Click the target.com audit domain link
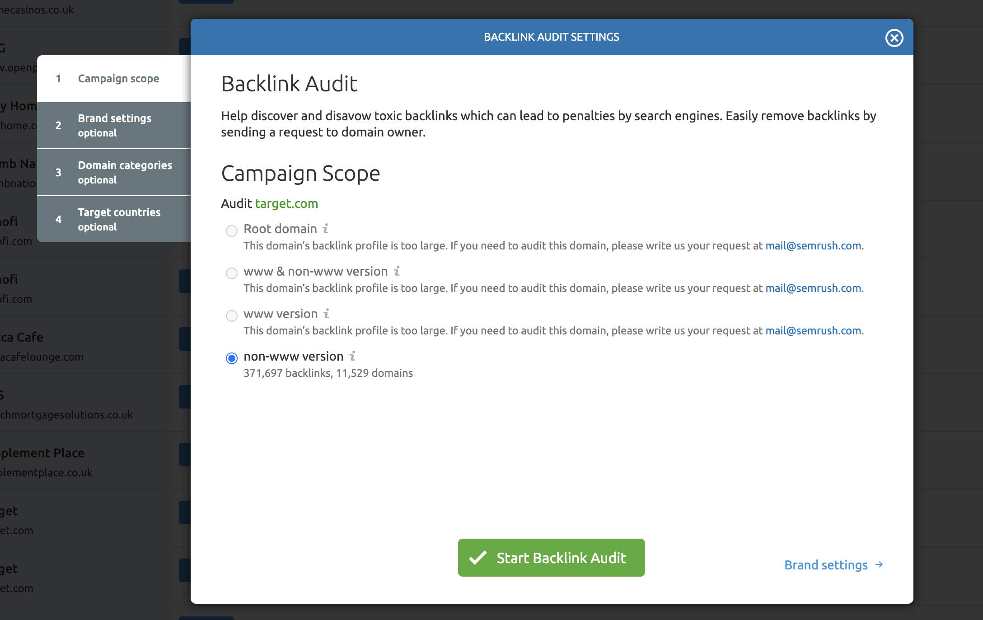Viewport: 983px width, 620px height. 286,203
